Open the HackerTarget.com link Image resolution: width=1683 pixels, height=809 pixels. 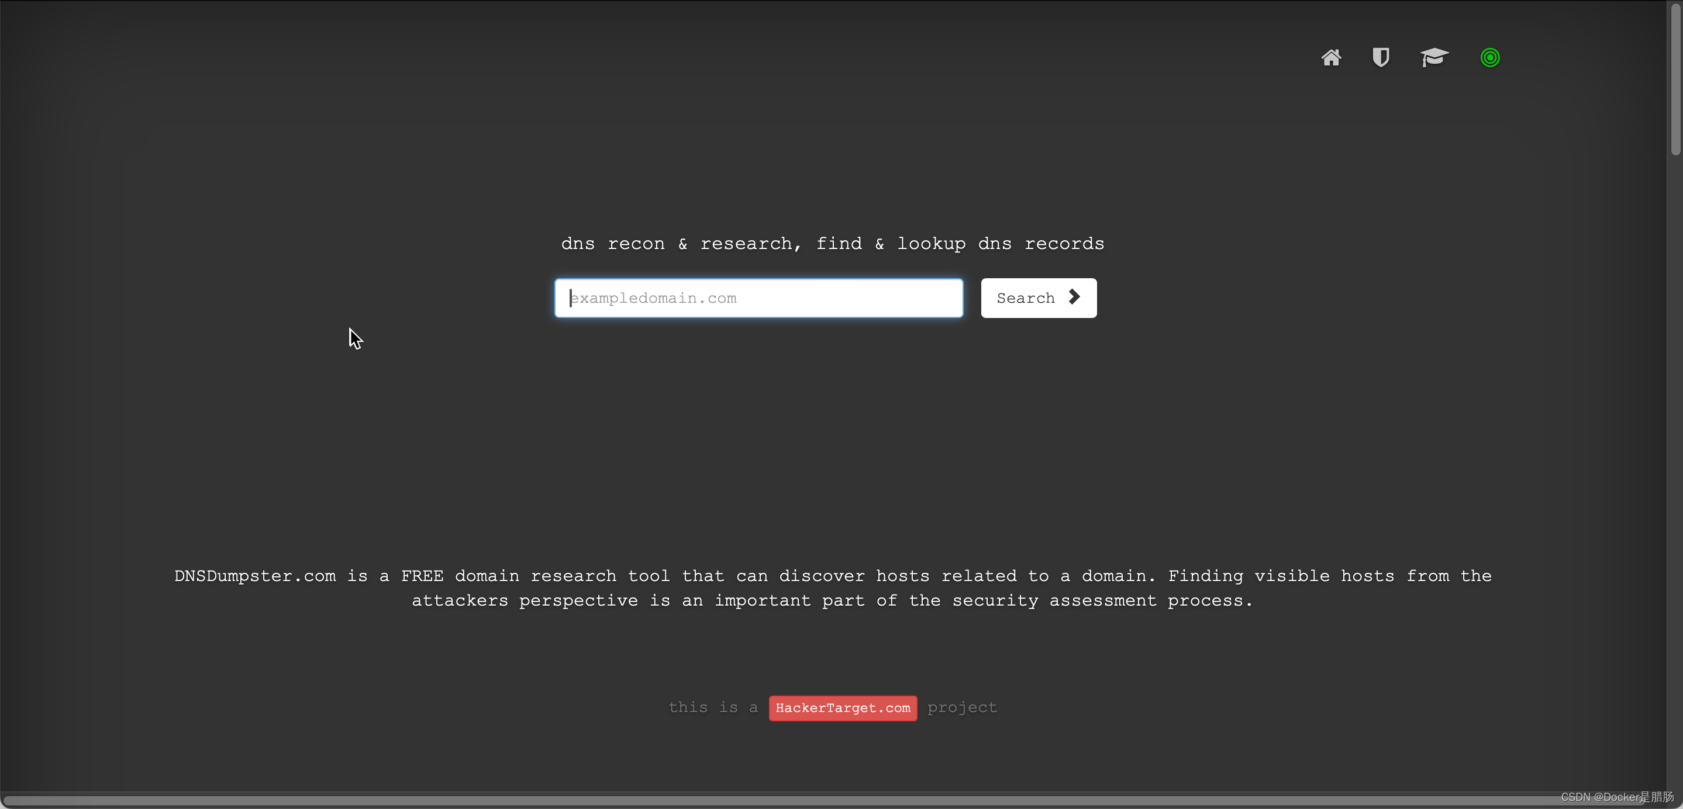click(842, 708)
